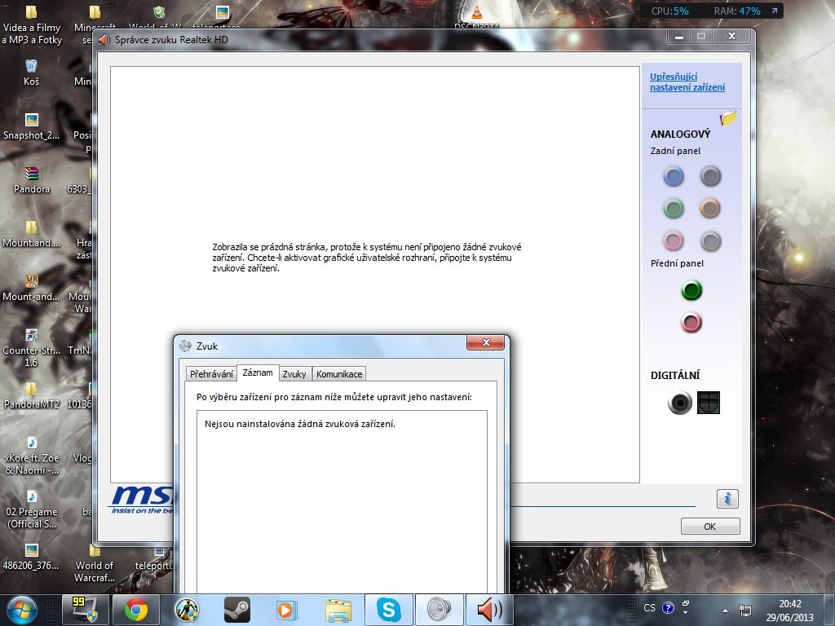The image size is (835, 626).
Task: Click the OK button in Realtek manager
Action: 710,527
